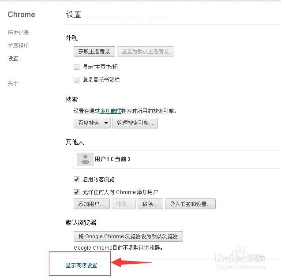
Task: Click the 修改... button
Action: (124, 204)
